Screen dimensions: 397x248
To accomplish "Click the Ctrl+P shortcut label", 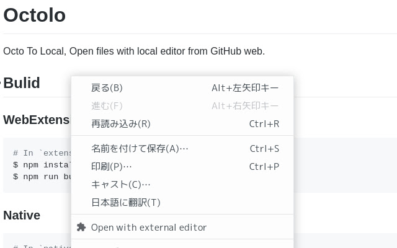I will (264, 167).
